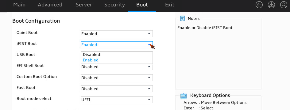Switch to the Advanced tab
This screenshot has width=290, height=110.
(x=50, y=5)
